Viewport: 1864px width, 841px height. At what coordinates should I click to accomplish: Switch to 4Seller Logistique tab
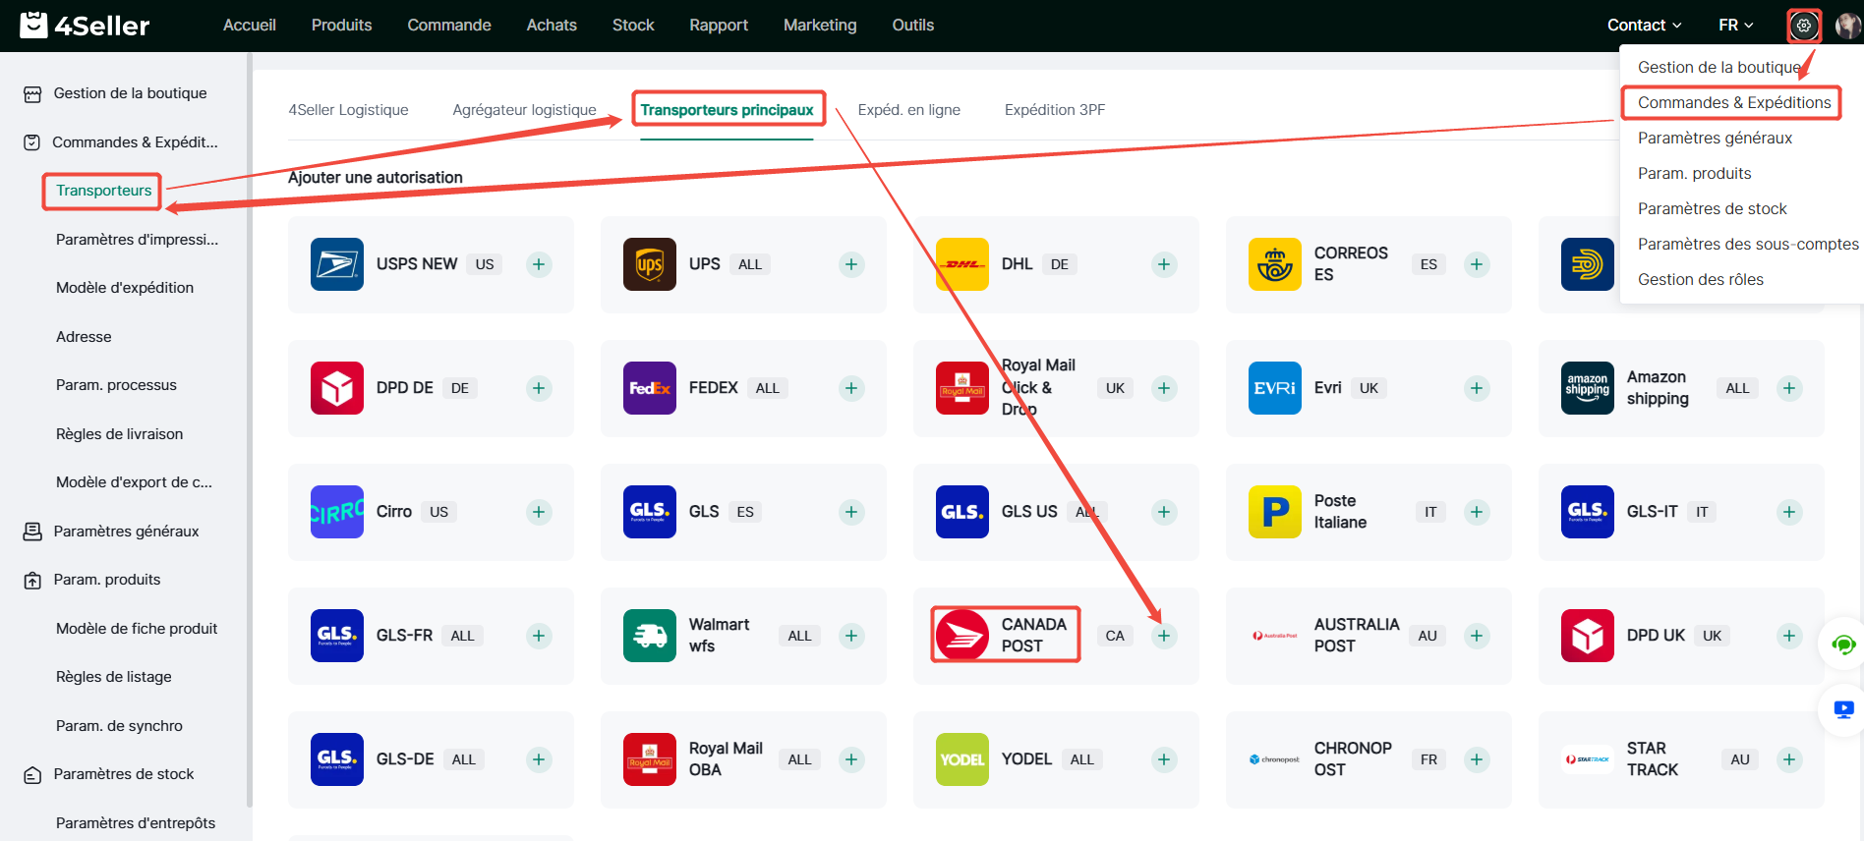(x=348, y=110)
